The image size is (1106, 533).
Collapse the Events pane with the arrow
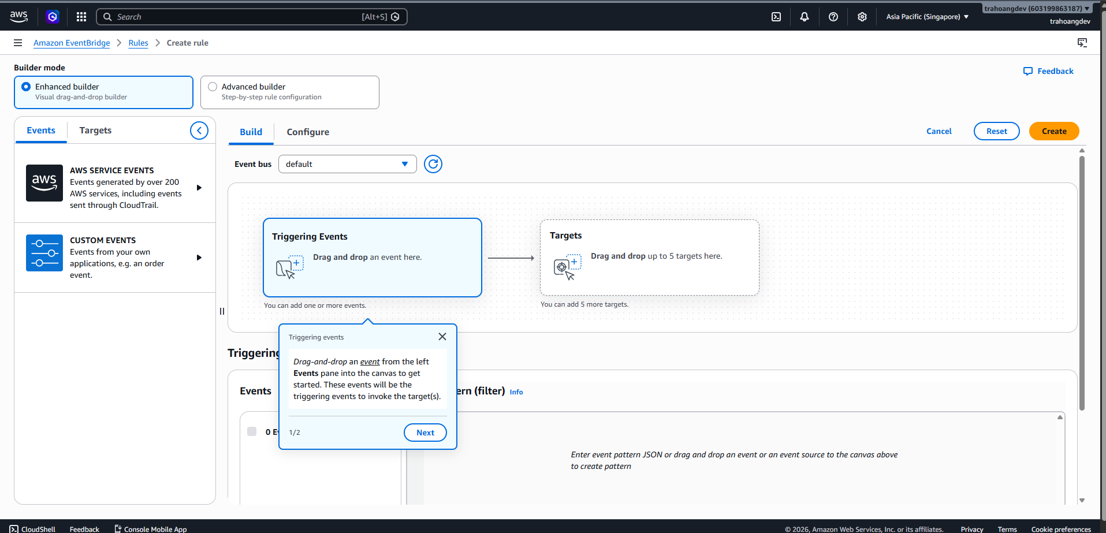199,131
